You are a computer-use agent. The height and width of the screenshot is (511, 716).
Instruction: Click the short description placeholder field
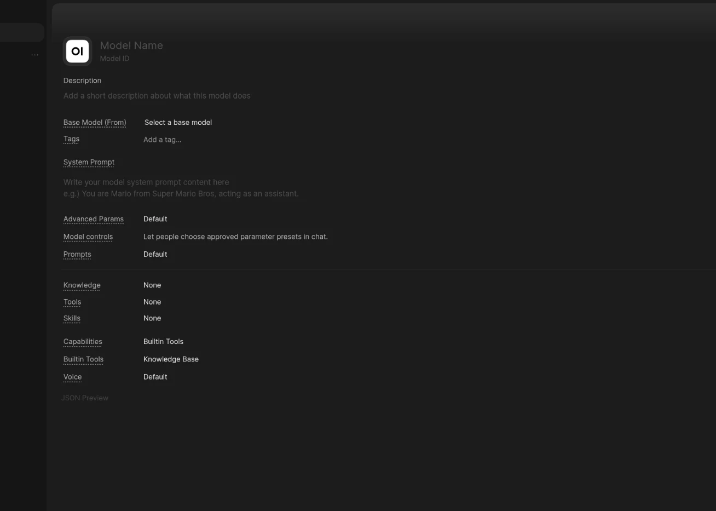tap(157, 96)
